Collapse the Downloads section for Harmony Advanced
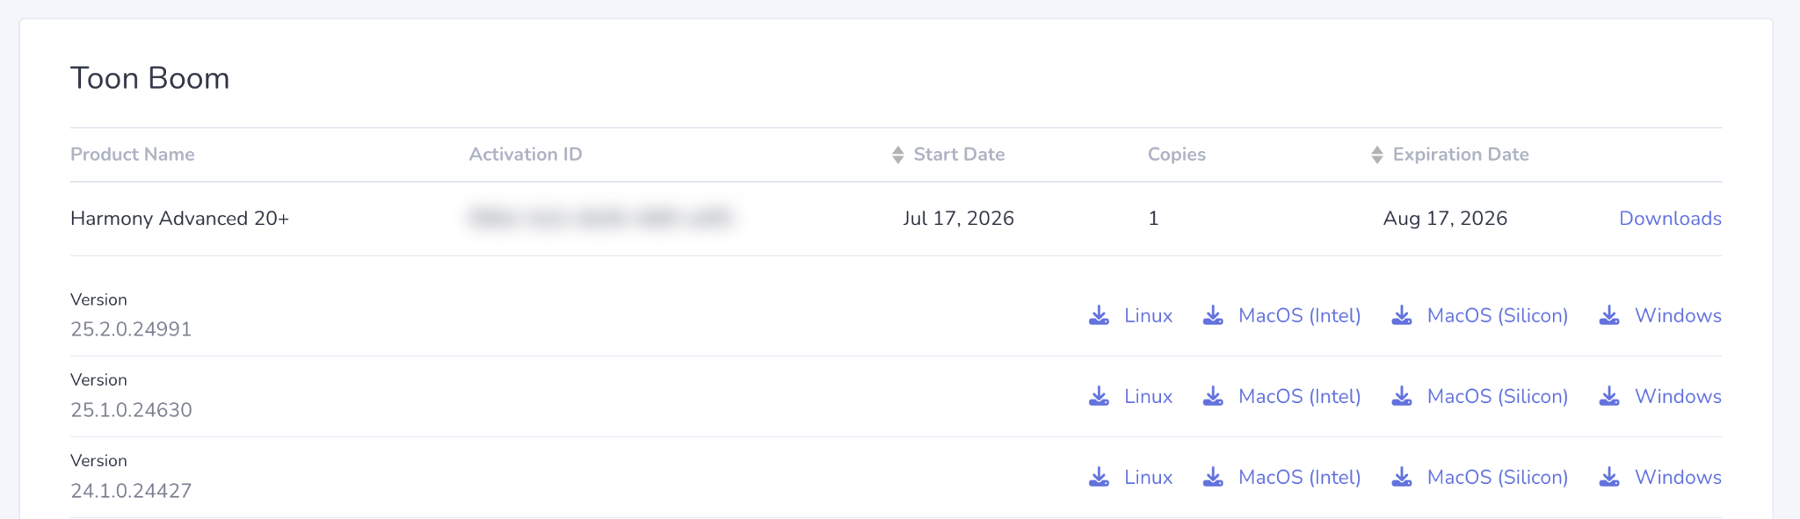 (x=1670, y=218)
